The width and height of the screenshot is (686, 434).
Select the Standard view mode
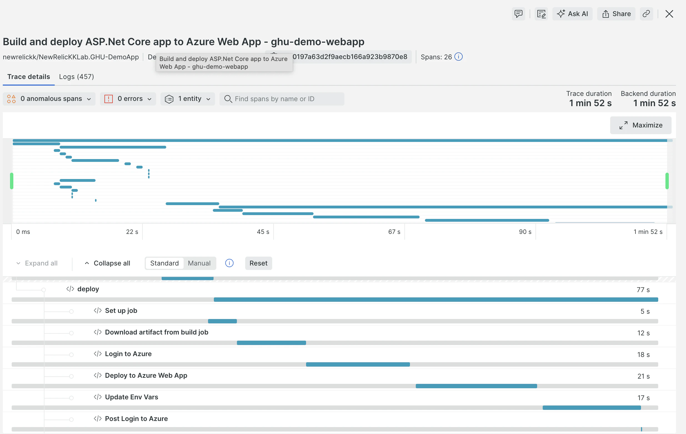coord(165,263)
